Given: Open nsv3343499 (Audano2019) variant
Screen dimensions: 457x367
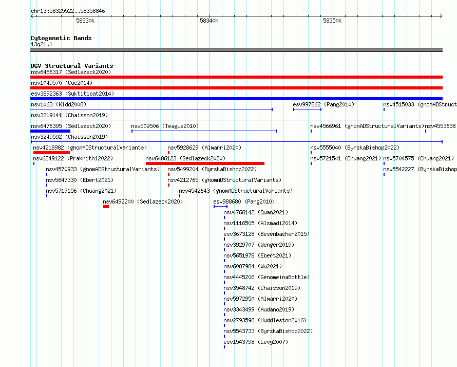Looking at the screenshot, I should click(x=259, y=309).
